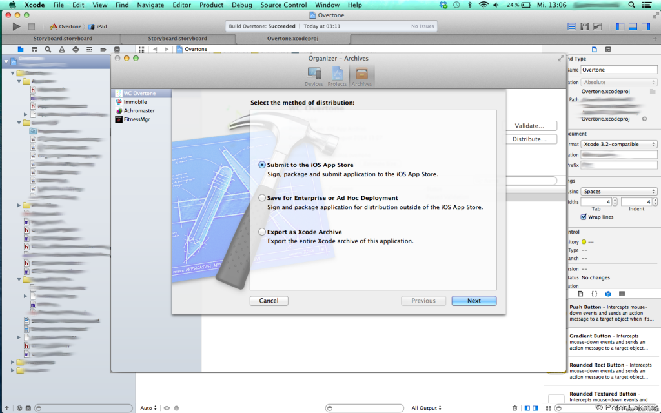Viewport: 661px width, 413px height.
Task: Open the Editor menu
Action: pos(181,5)
